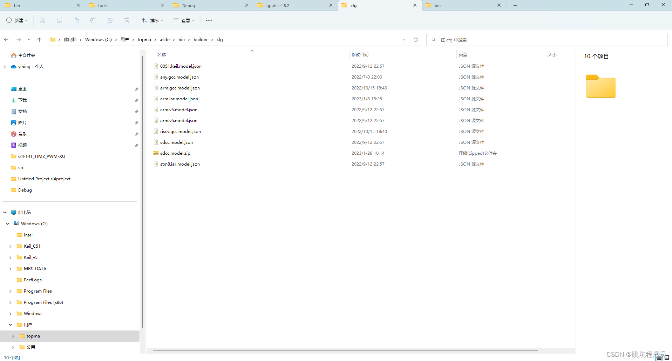The height and width of the screenshot is (361, 672).
Task: Select the 公用 folder in tree
Action: (30, 347)
